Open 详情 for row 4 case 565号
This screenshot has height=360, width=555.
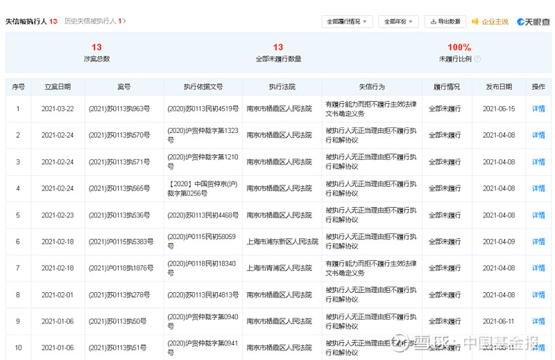pyautogui.click(x=538, y=188)
